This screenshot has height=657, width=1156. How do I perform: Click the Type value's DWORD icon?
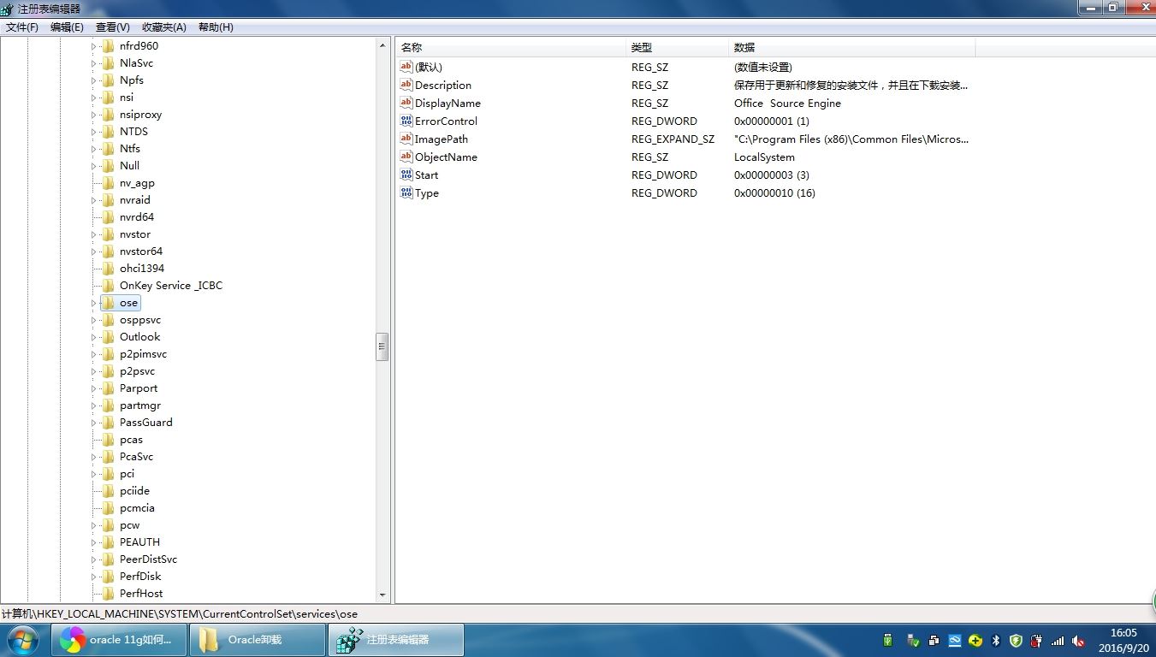tap(406, 192)
